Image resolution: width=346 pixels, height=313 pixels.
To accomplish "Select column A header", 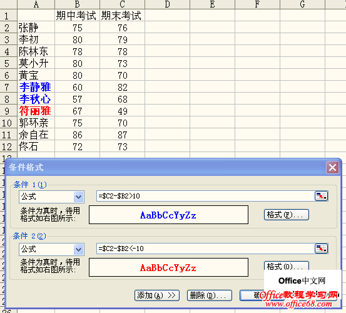I will (x=36, y=4).
